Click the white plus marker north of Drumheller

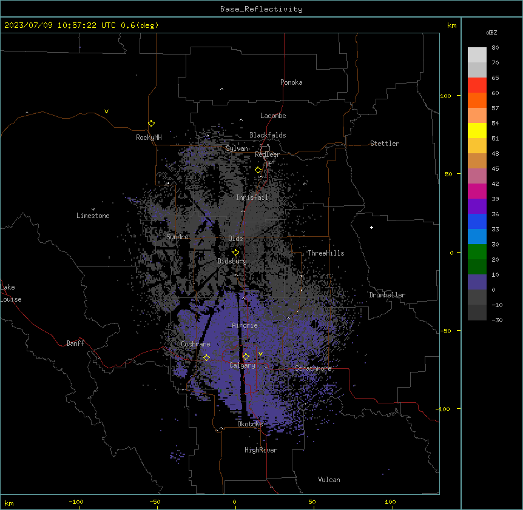[x=371, y=227]
